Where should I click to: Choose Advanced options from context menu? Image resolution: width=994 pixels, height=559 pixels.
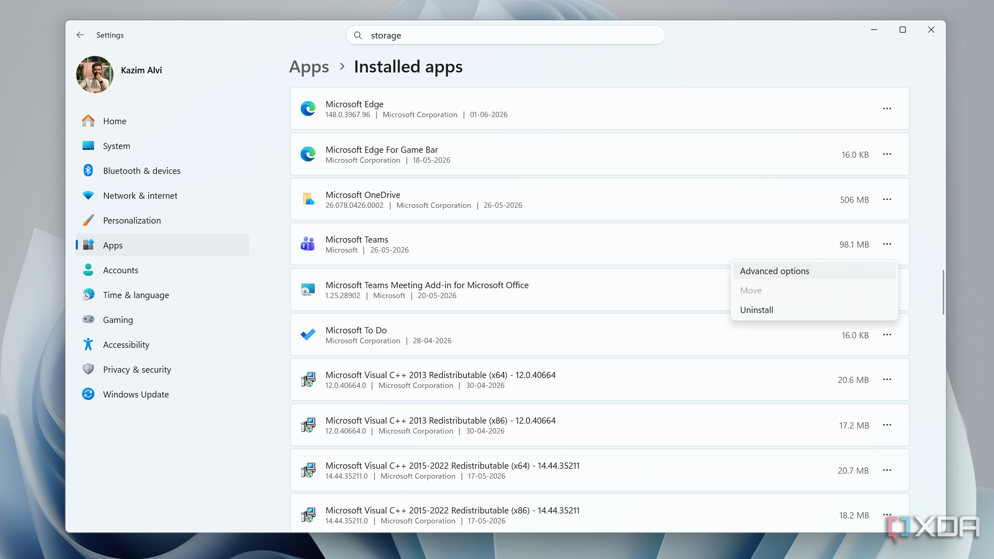[x=814, y=271]
